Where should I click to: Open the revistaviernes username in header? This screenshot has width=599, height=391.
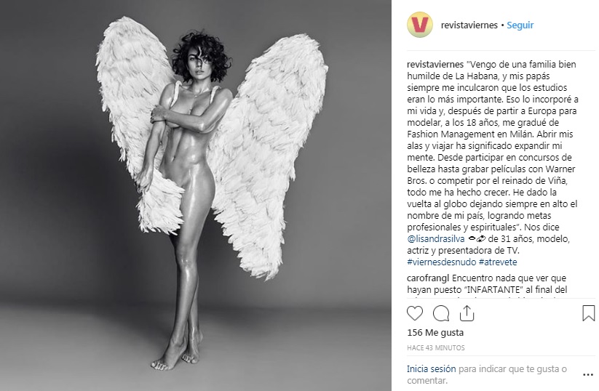[469, 25]
